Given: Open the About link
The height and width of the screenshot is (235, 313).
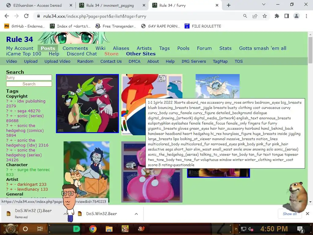Looking at the screenshot, I should click(x=153, y=61).
